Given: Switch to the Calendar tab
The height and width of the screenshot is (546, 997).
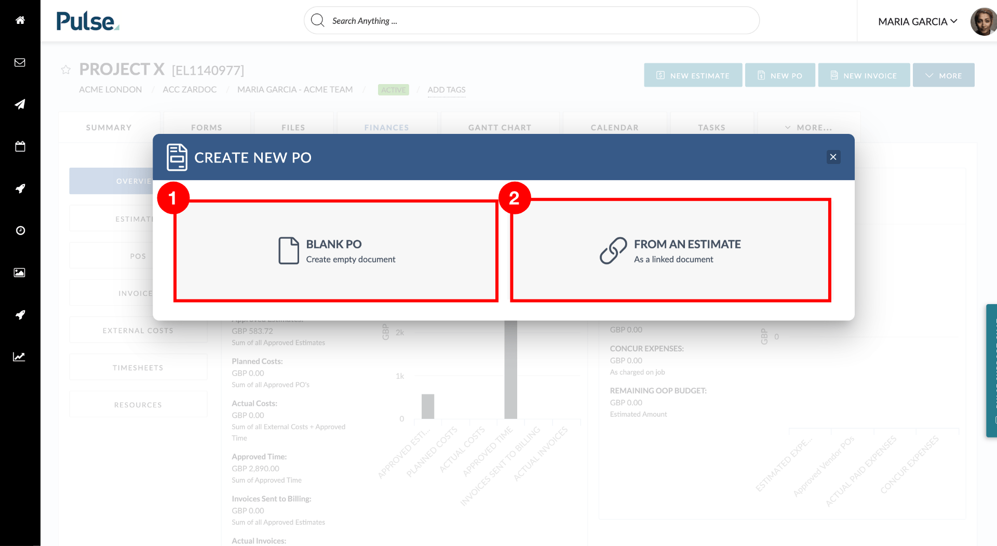Looking at the screenshot, I should tap(615, 127).
